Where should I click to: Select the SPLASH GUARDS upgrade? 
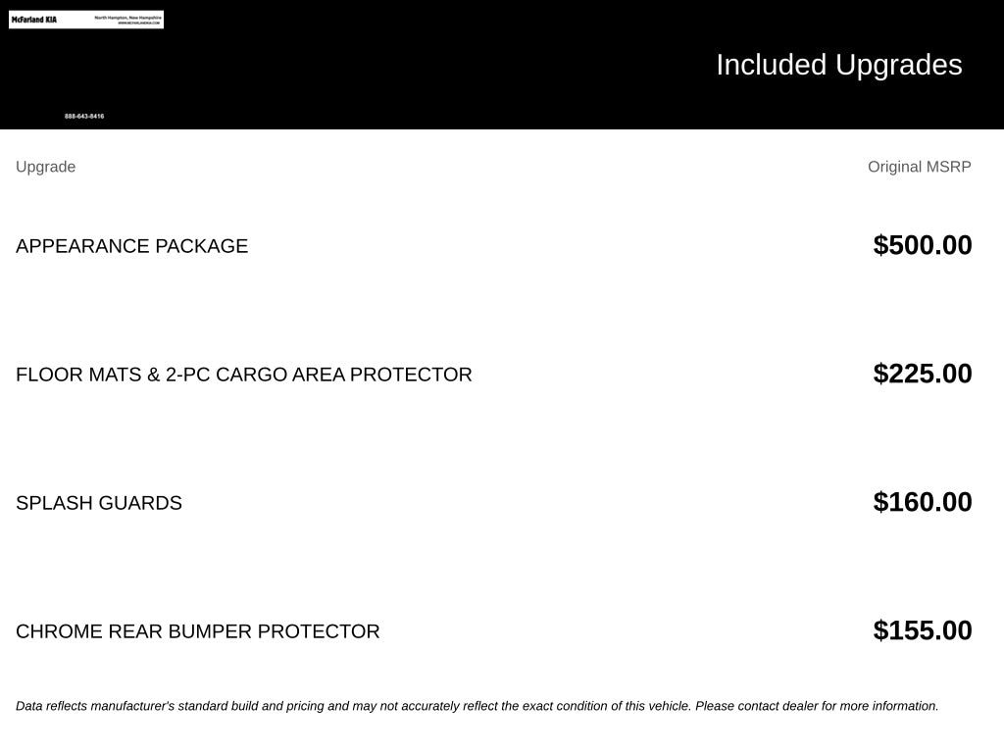(99, 503)
